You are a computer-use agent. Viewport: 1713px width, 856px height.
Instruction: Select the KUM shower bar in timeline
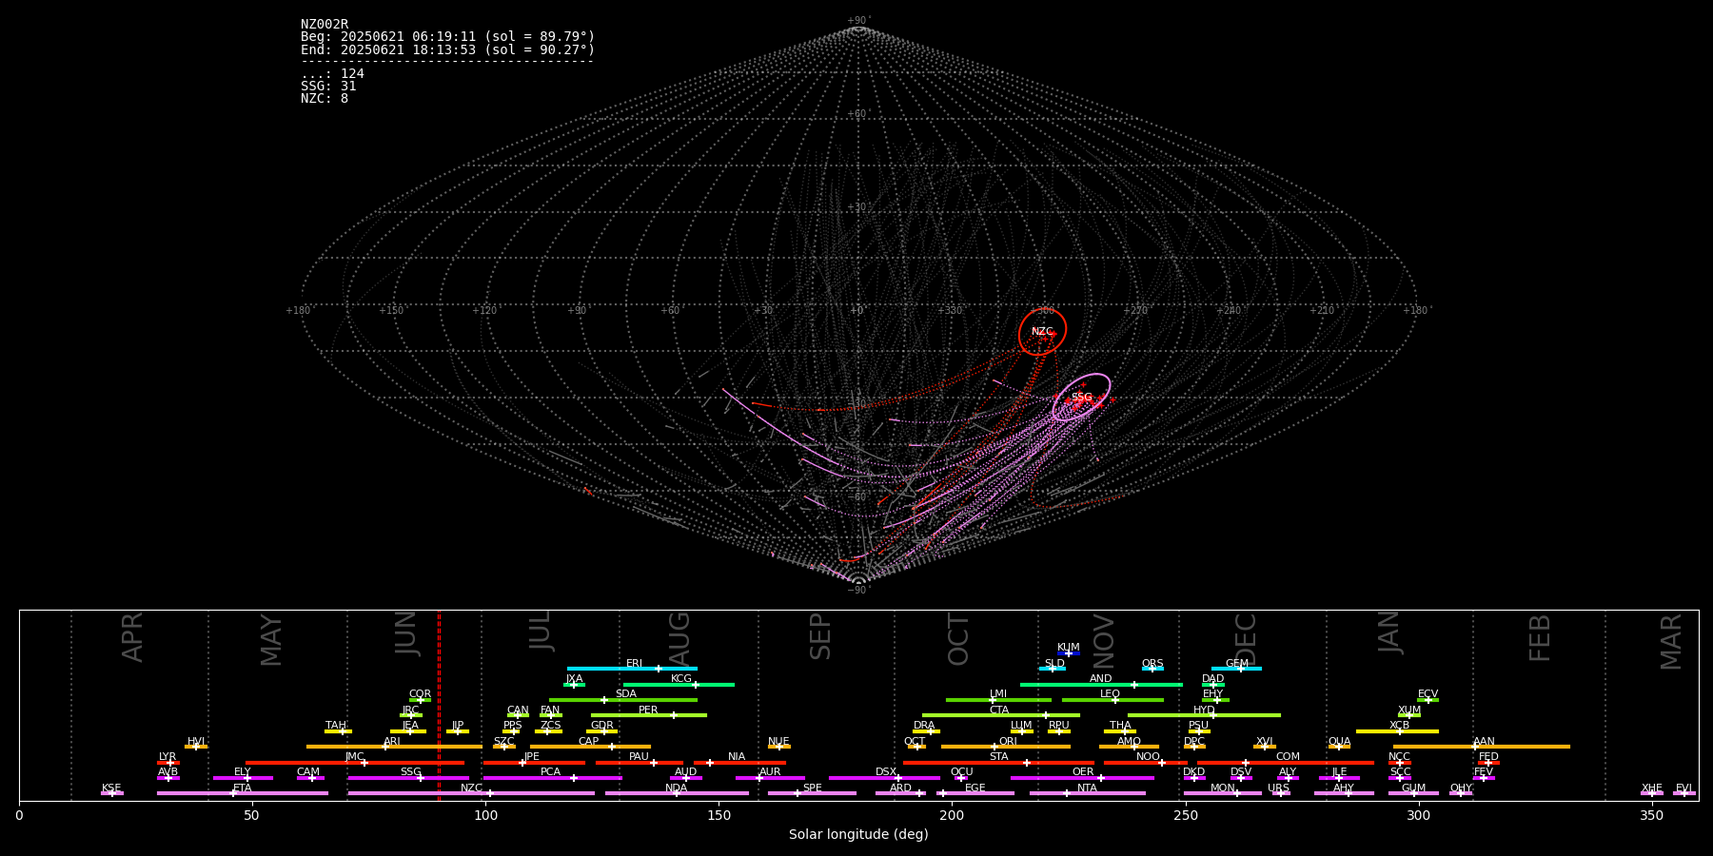[x=1069, y=653]
